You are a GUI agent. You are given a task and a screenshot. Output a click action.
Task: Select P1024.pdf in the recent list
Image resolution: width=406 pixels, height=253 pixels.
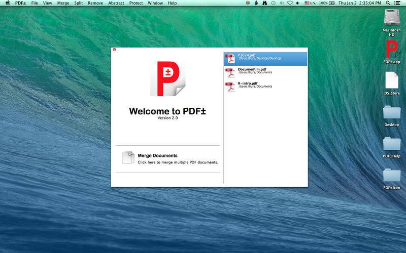265,59
